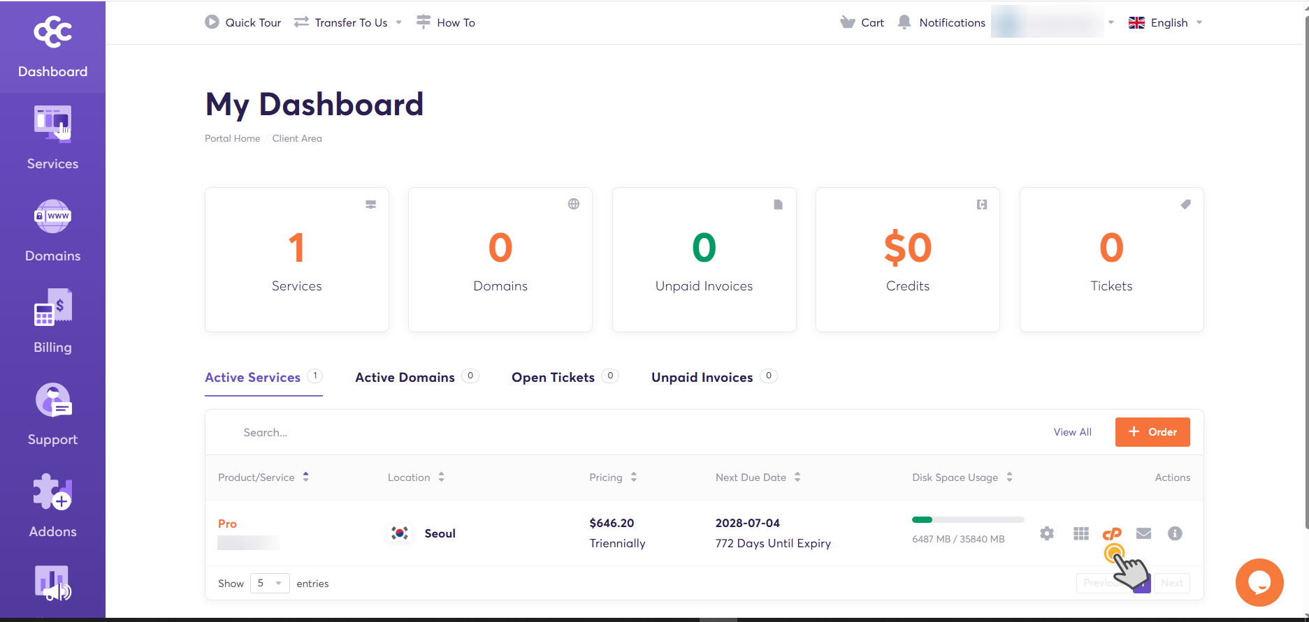Click the envelope email icon

pyautogui.click(x=1144, y=534)
